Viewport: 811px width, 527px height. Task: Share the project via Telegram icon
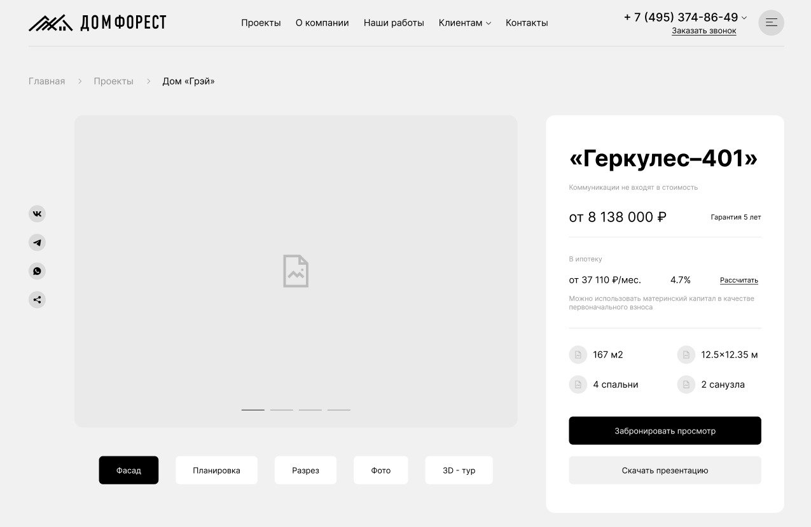37,242
